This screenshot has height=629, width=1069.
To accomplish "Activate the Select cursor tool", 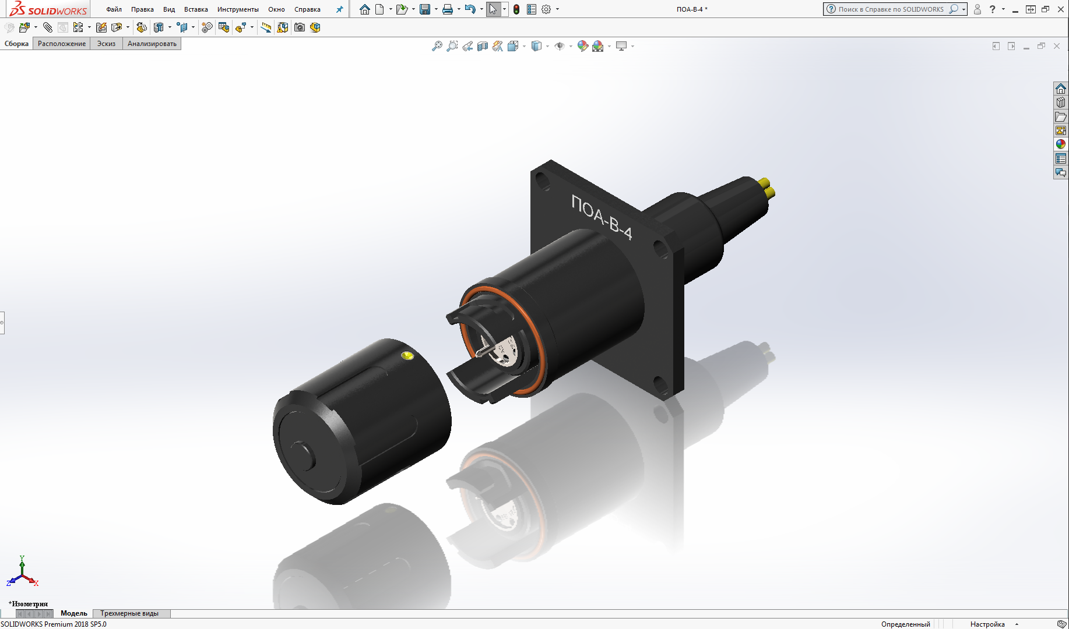I will [493, 9].
